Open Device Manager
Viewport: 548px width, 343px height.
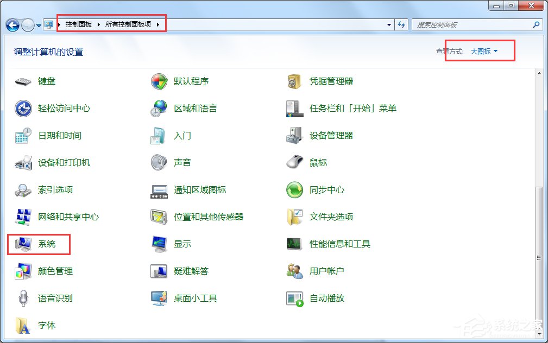[330, 135]
